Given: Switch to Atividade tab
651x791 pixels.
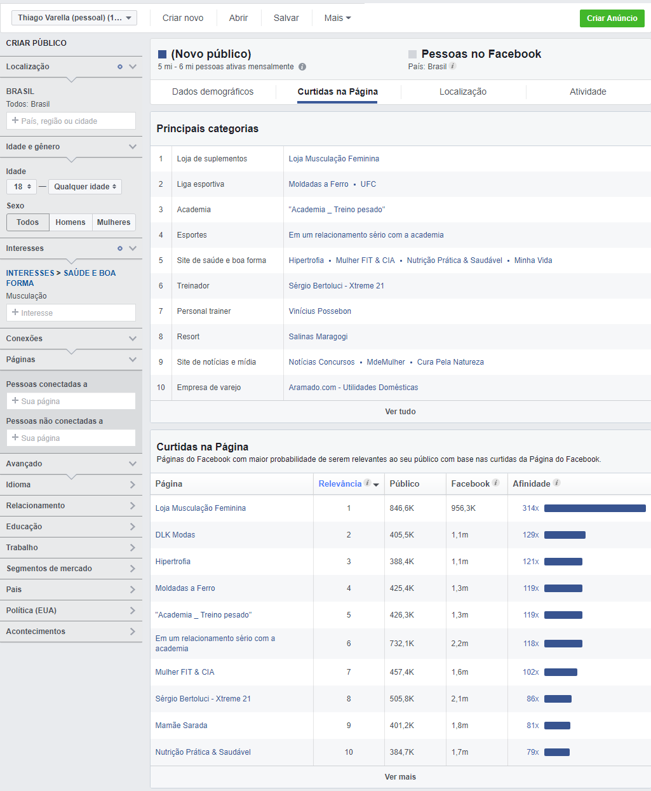Looking at the screenshot, I should (587, 91).
